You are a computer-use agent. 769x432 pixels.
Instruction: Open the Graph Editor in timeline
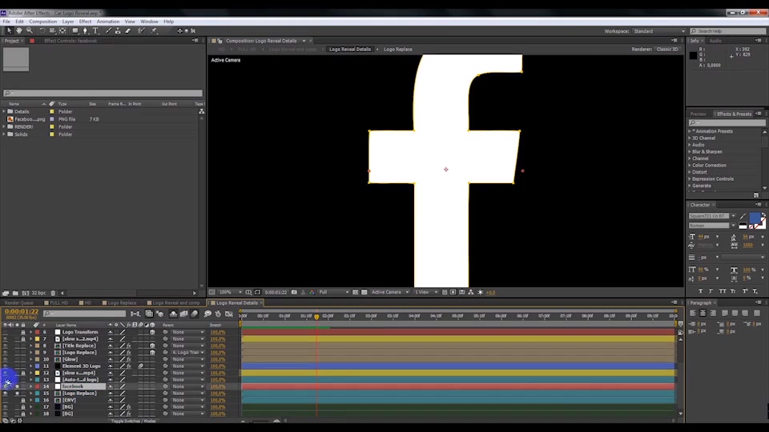click(229, 314)
